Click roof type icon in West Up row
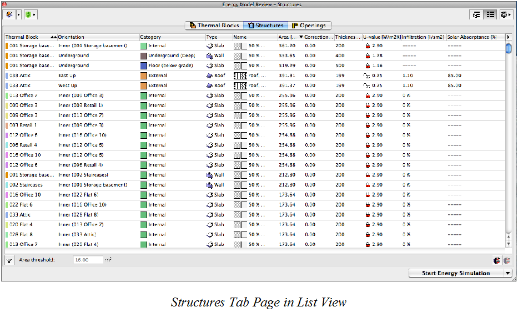The width and height of the screenshot is (518, 312). coord(209,85)
